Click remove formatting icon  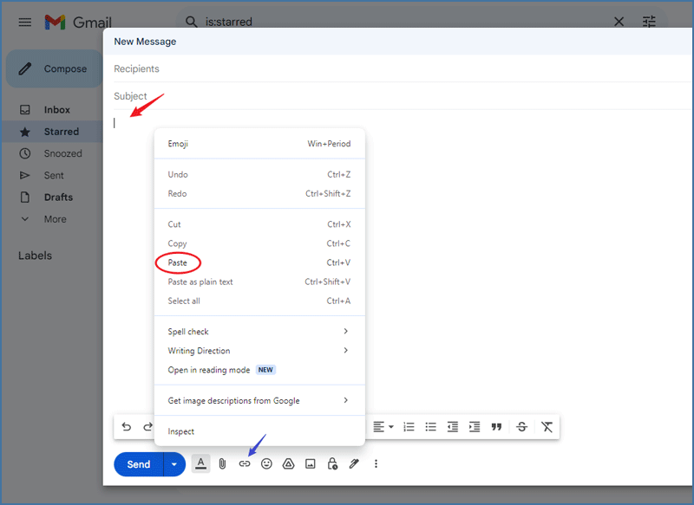[x=547, y=427]
